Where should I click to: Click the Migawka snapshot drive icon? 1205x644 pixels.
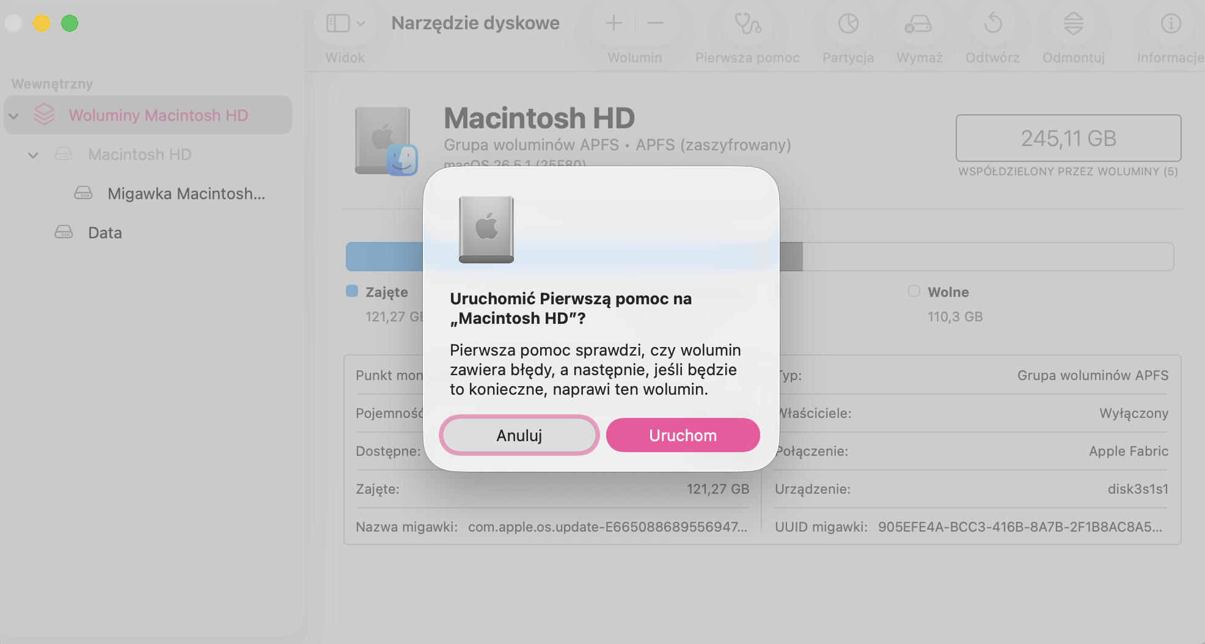tap(83, 193)
